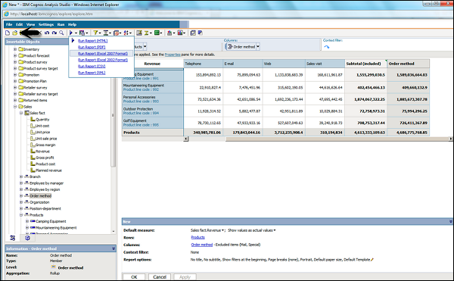The height and width of the screenshot is (281, 454).
Task: Collapse the Products dimension
Action: 21,215
